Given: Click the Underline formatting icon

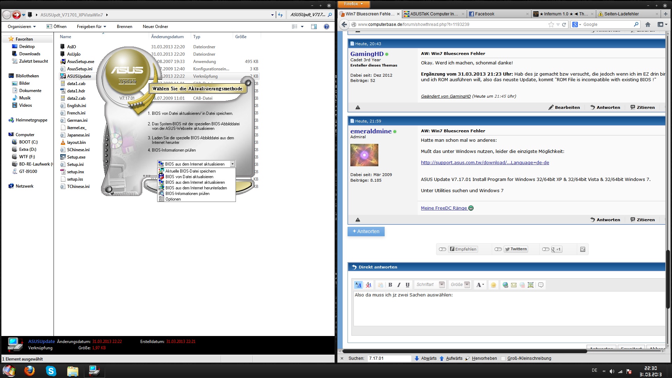Looking at the screenshot, I should [407, 285].
